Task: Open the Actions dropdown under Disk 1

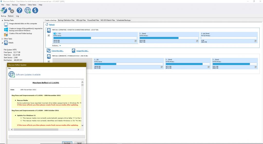Action: [x=56, y=46]
